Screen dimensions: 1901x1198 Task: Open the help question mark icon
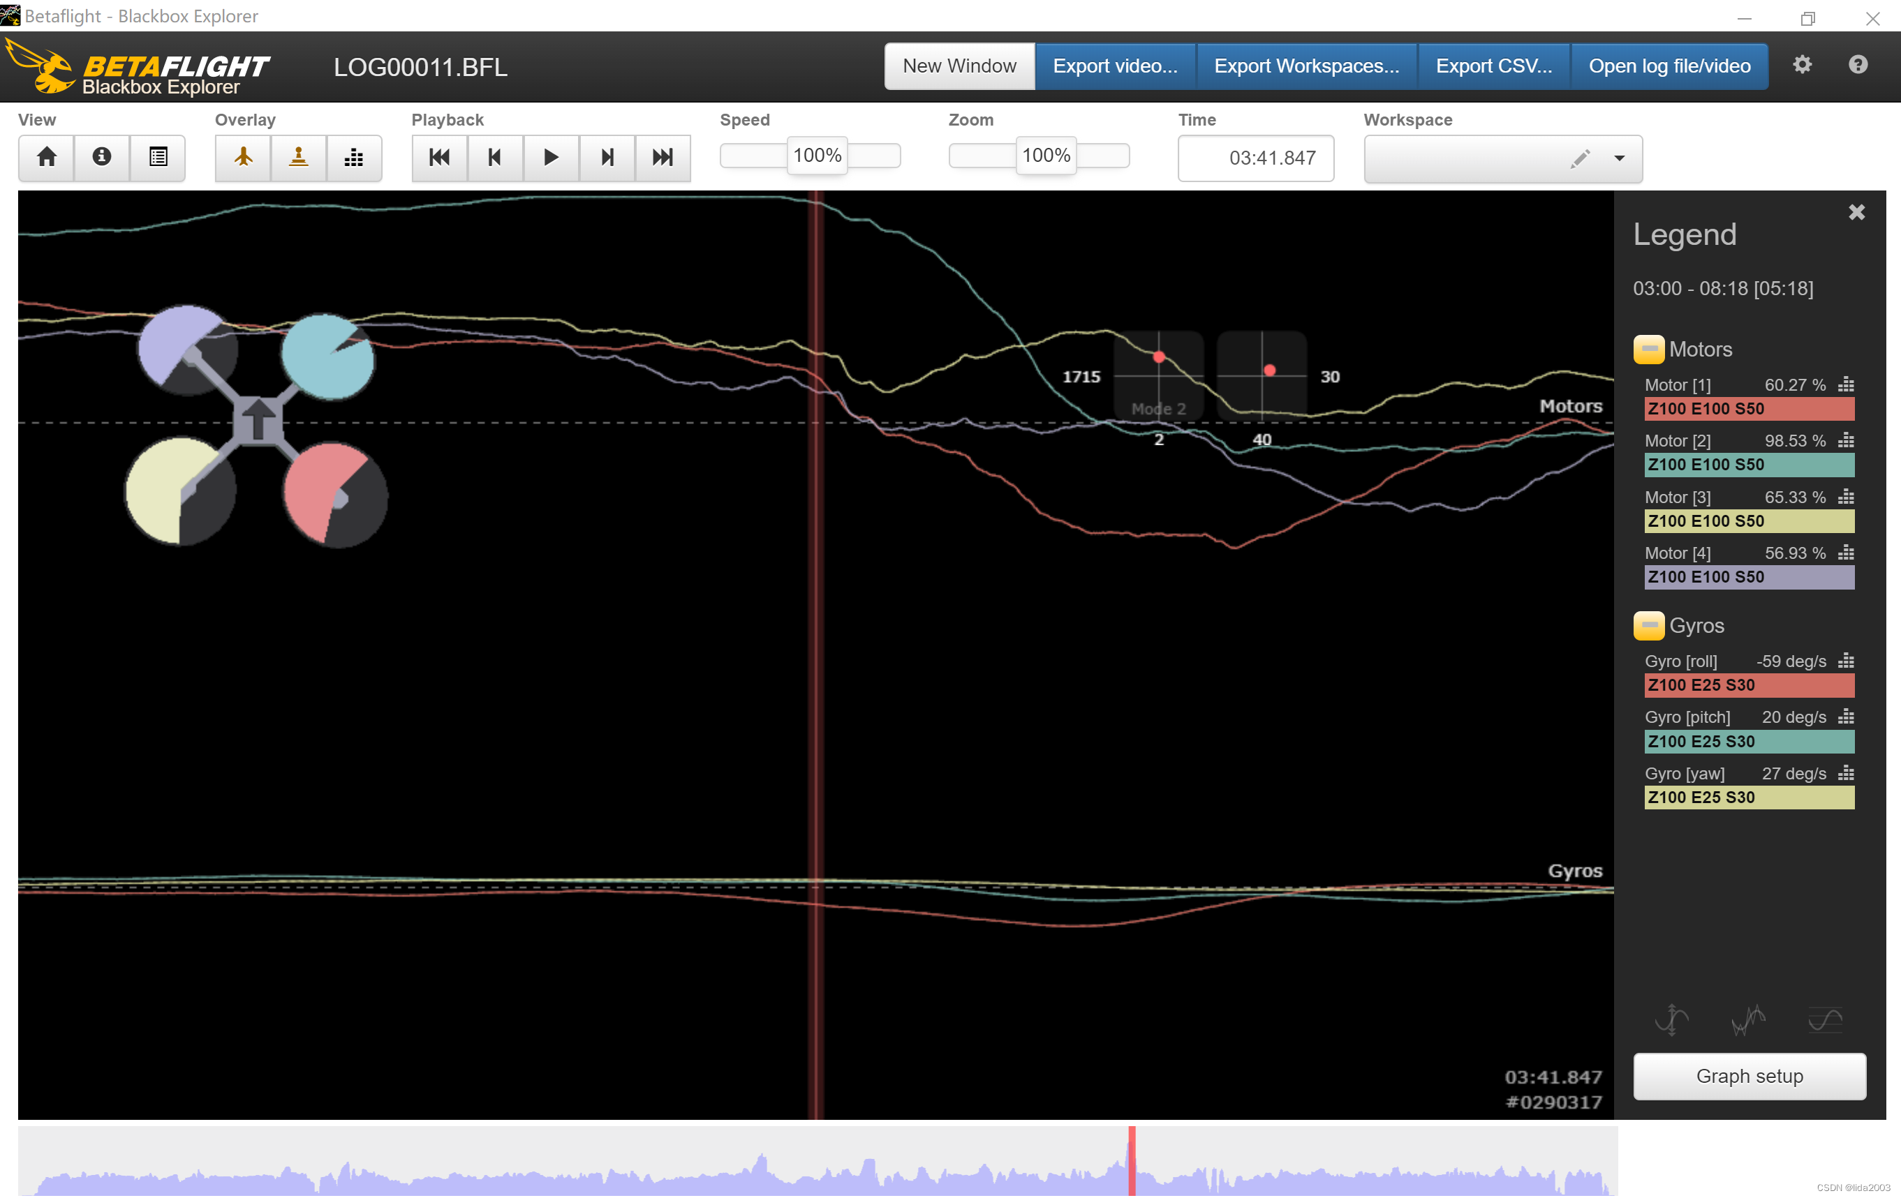[x=1858, y=65]
